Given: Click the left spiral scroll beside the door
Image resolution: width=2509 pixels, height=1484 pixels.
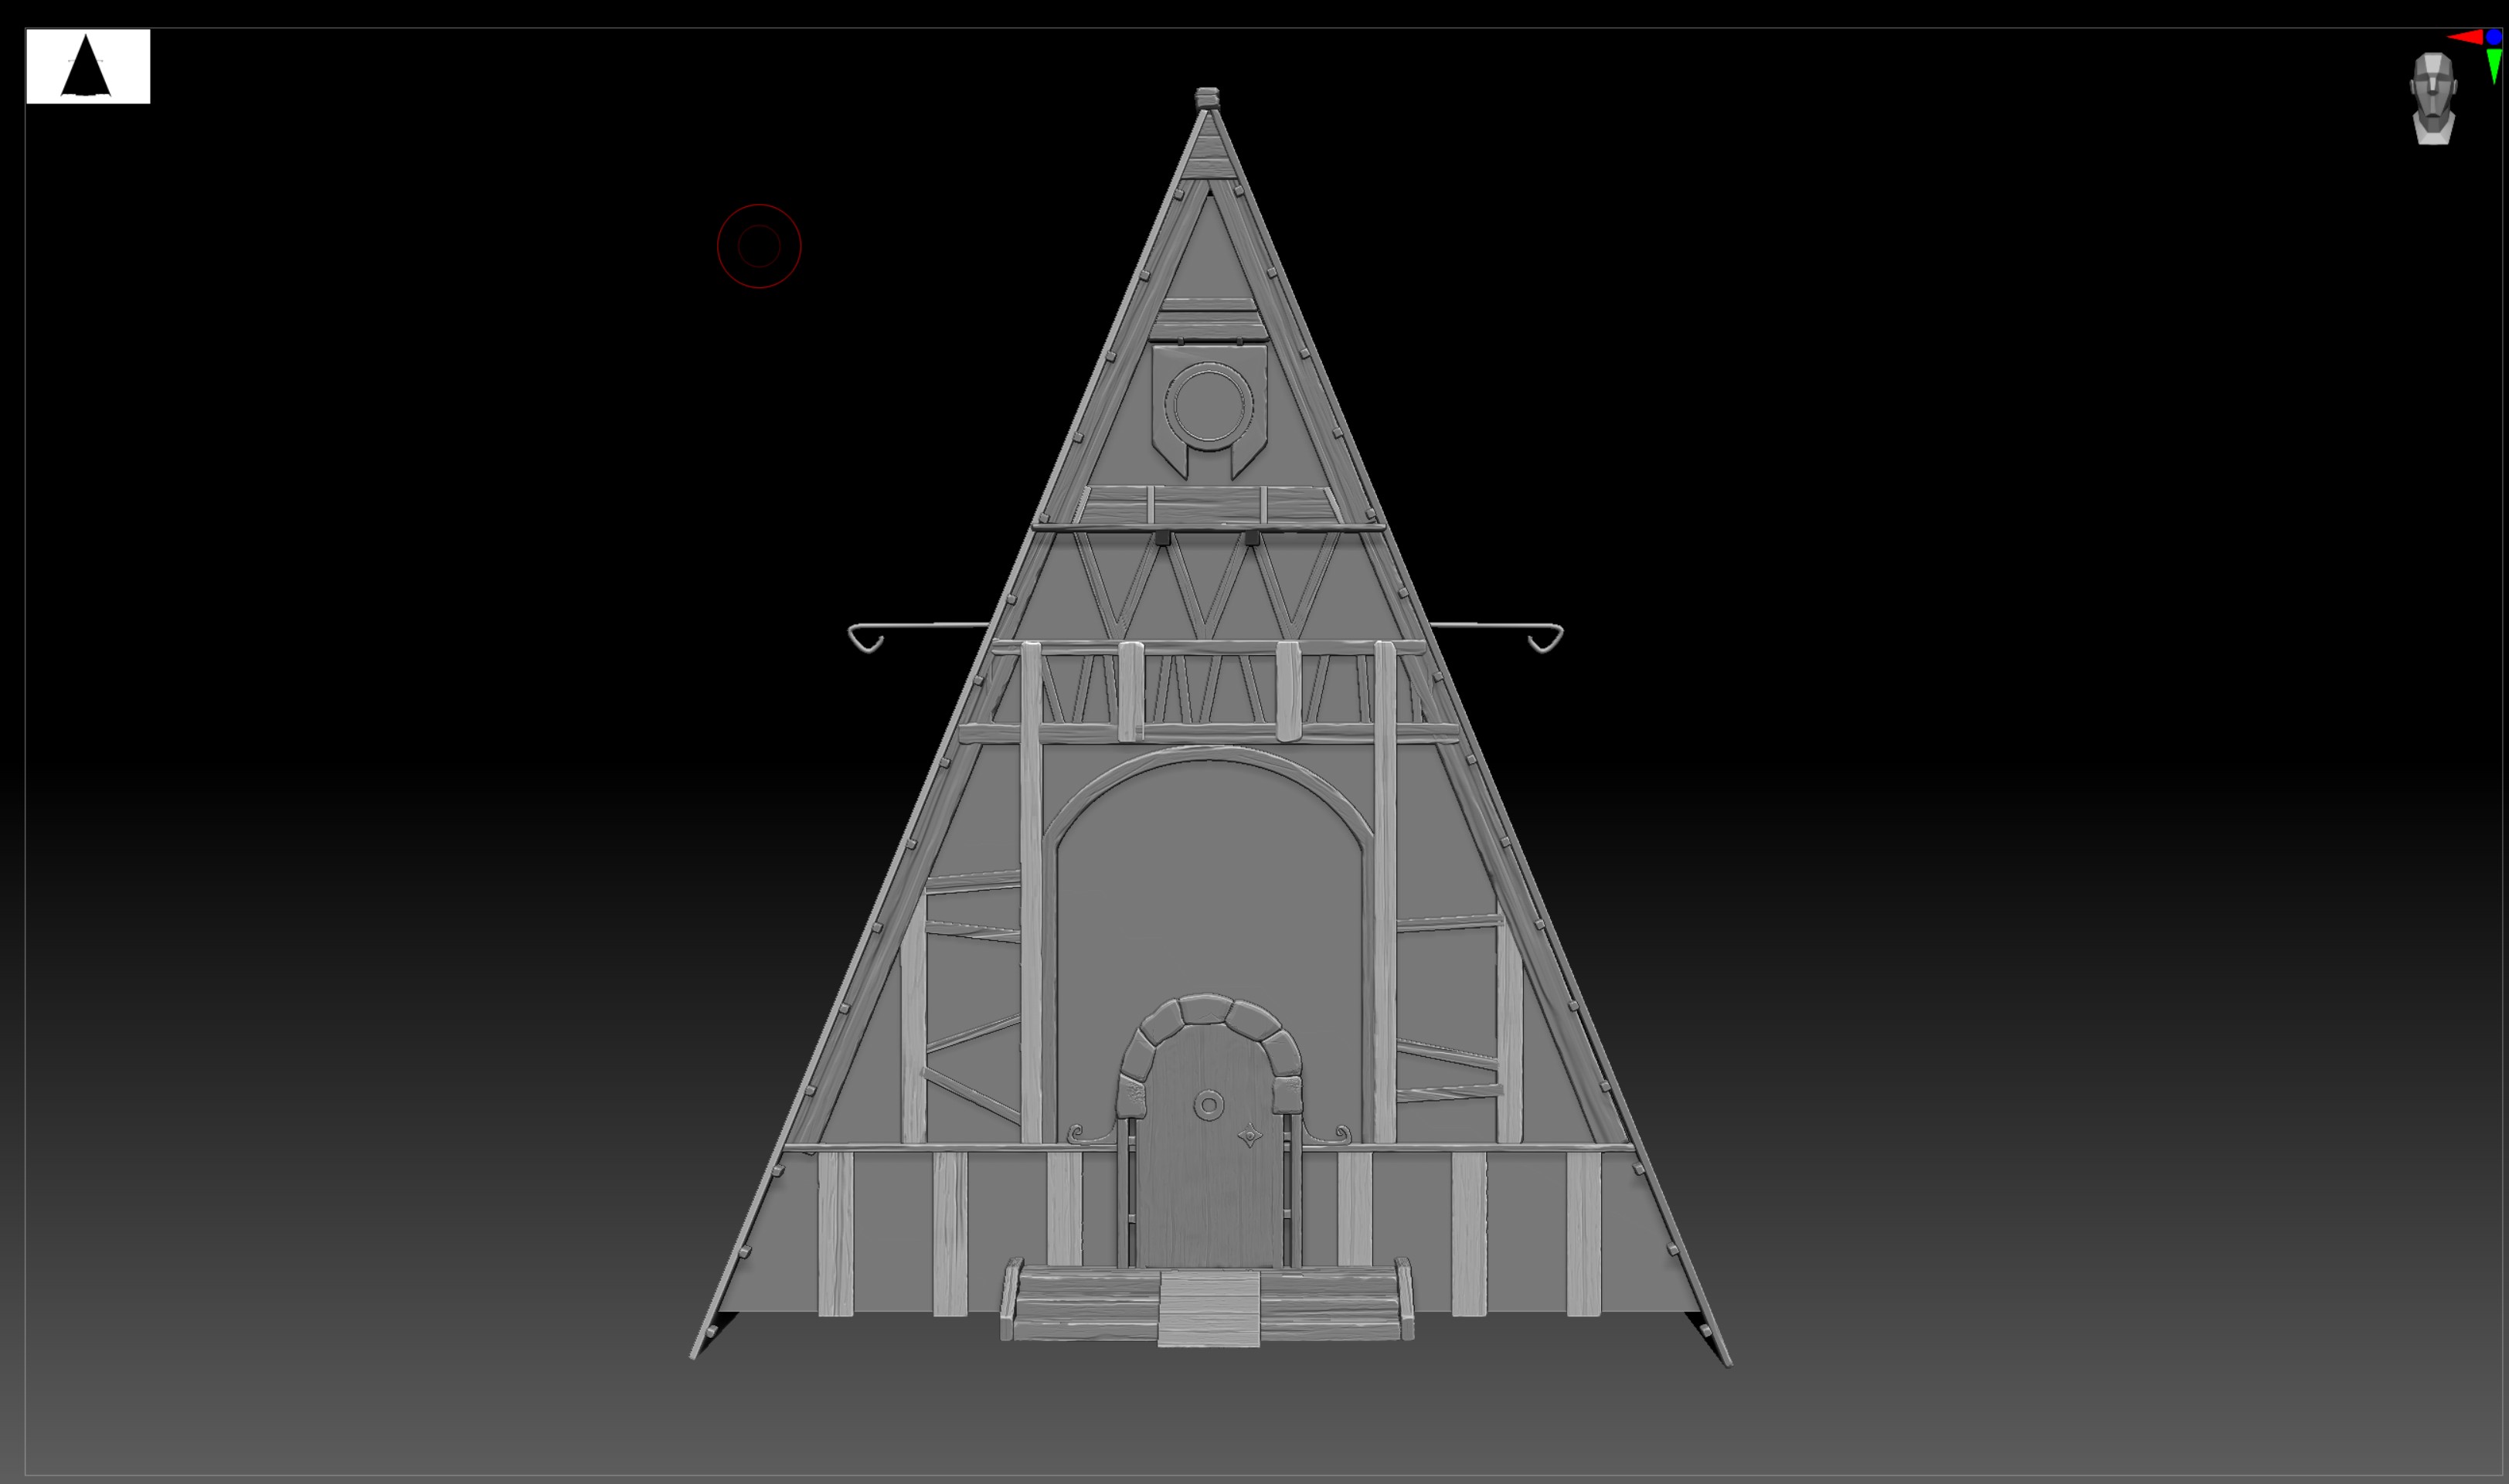Looking at the screenshot, I should pos(1076,1134).
